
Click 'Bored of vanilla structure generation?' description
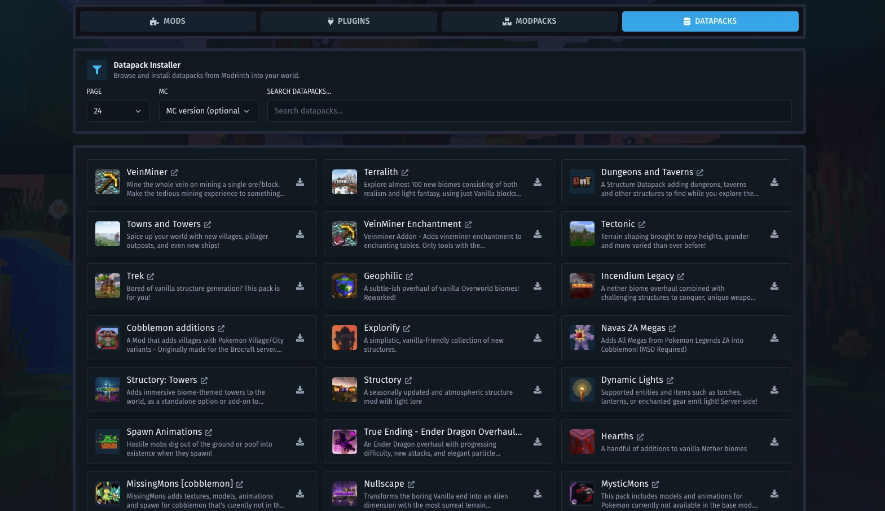point(203,293)
